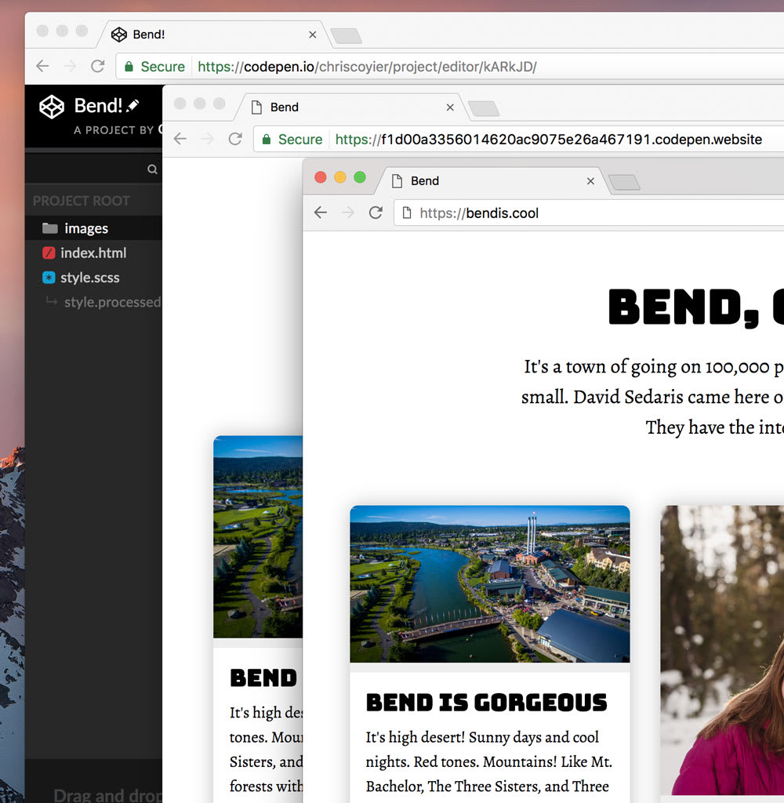Click the CodePen logo icon

51,107
